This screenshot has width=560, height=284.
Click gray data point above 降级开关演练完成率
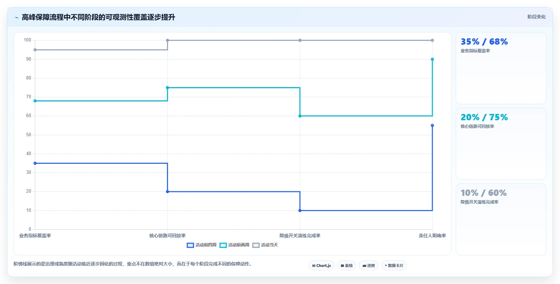point(300,40)
